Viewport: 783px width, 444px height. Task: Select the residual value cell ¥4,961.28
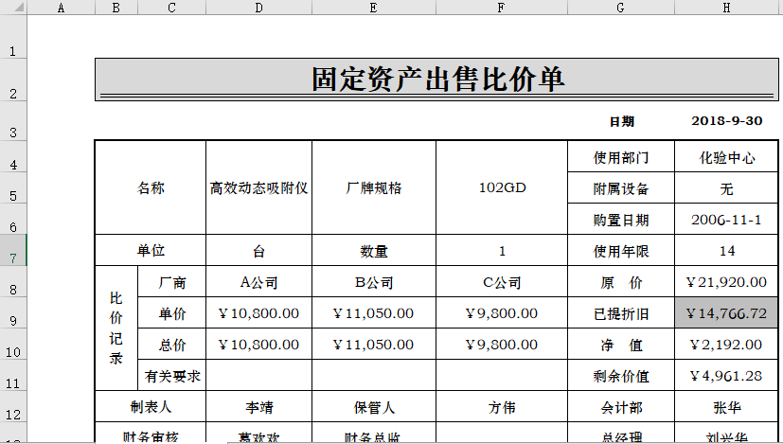pos(726,376)
